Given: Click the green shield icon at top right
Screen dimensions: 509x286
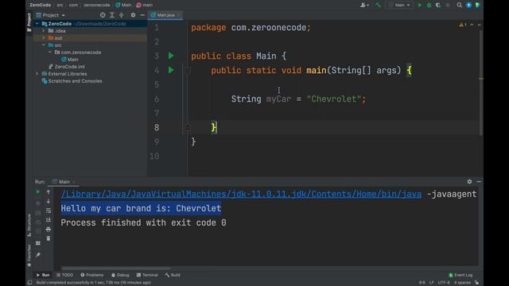Looking at the screenshot, I should click(x=477, y=5).
